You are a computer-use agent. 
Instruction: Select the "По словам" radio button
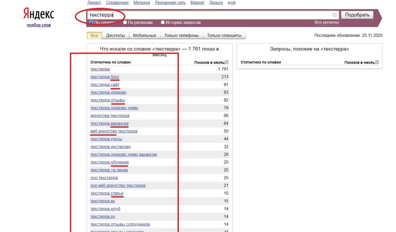coord(91,22)
